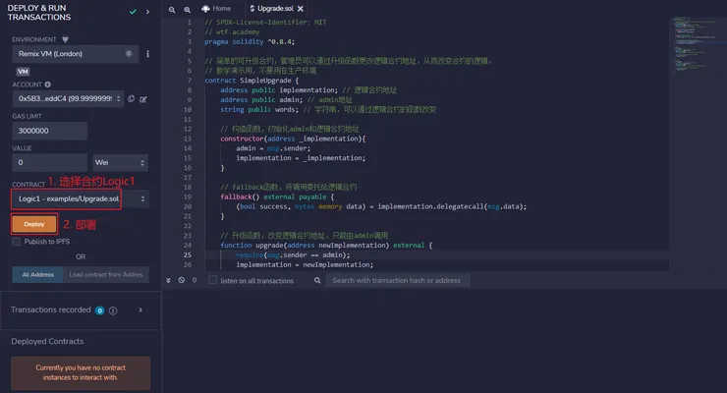This screenshot has width=727, height=393.
Task: Collapse terminal with double chevron icon
Action: 168,280
